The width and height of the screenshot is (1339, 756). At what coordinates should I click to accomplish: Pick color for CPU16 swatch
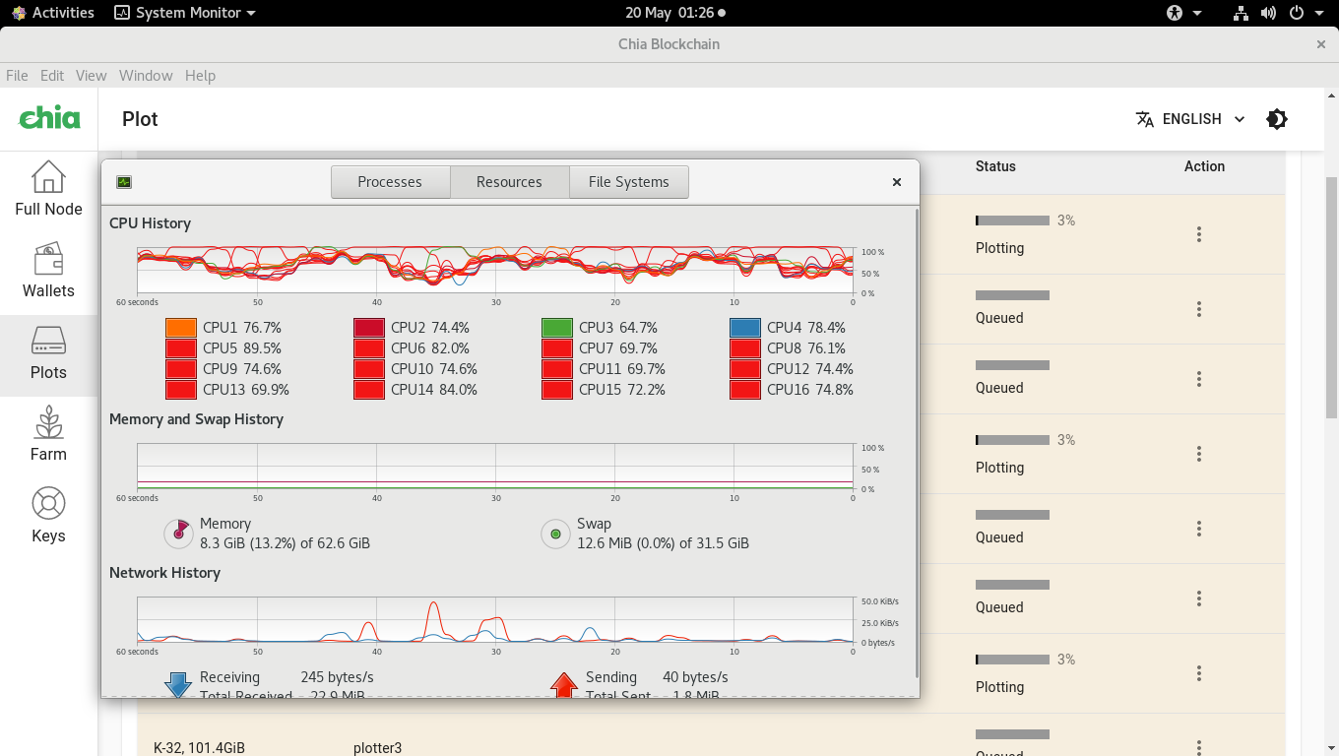pyautogui.click(x=745, y=390)
